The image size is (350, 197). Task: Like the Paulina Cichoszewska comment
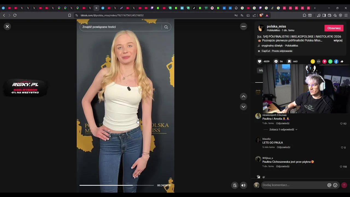click(x=341, y=167)
